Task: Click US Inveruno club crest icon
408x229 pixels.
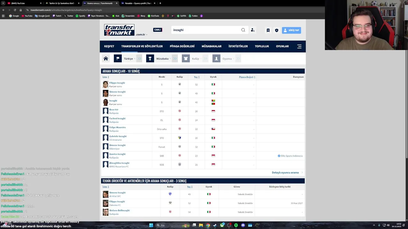Action: [179, 138]
